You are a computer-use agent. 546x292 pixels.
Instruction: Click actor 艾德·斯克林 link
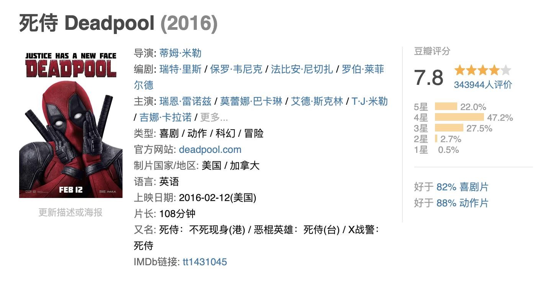click(x=317, y=101)
